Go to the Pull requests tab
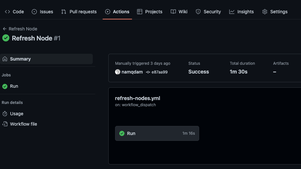The height and width of the screenshot is (169, 301). pyautogui.click(x=79, y=12)
